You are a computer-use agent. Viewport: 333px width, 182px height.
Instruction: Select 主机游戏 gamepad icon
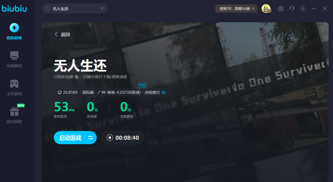[x=14, y=84]
